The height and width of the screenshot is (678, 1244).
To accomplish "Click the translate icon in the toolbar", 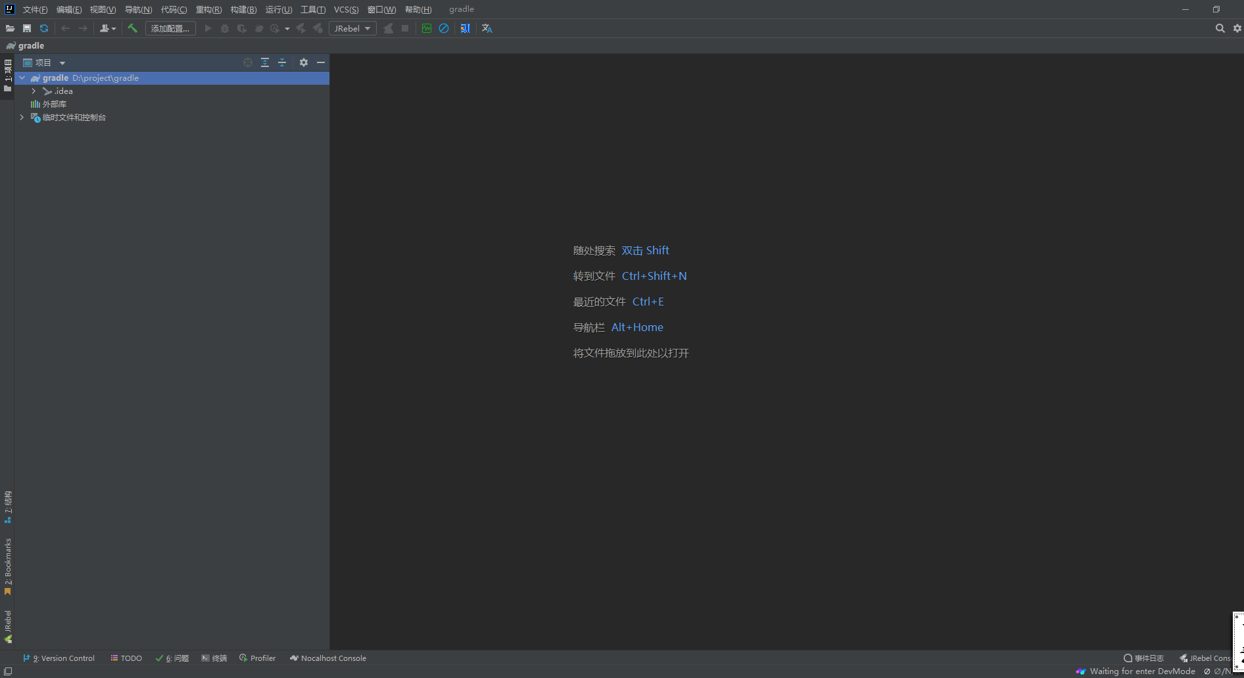I will tap(487, 28).
